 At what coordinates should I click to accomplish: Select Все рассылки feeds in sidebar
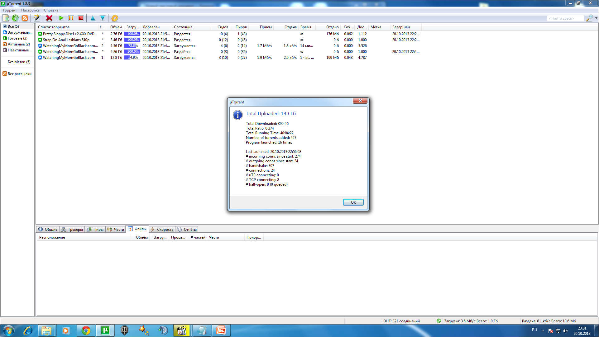click(x=19, y=74)
